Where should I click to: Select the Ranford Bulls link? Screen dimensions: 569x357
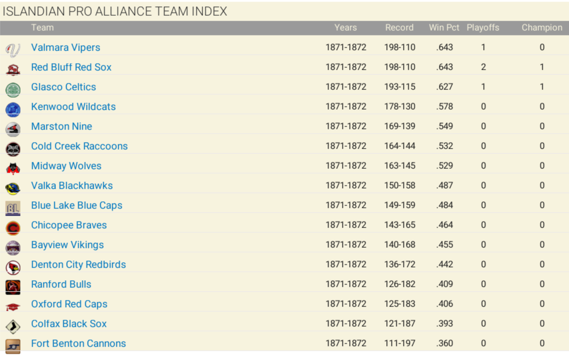click(61, 284)
